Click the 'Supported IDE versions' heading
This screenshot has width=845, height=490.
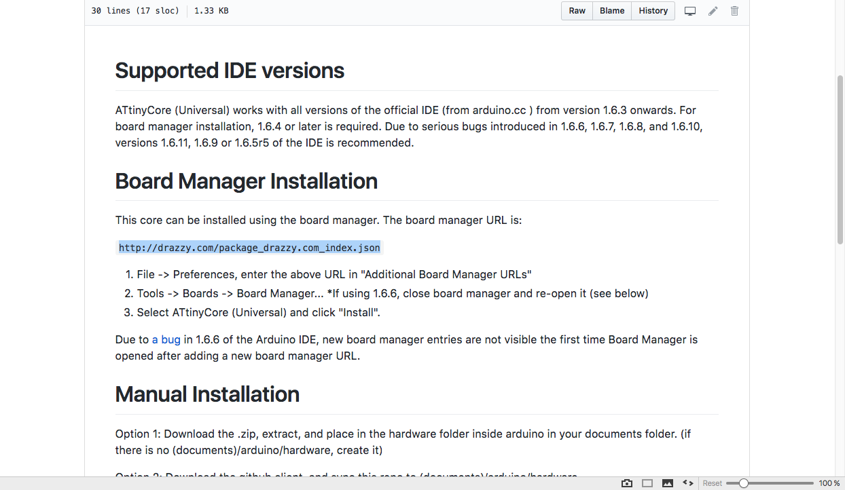(230, 71)
